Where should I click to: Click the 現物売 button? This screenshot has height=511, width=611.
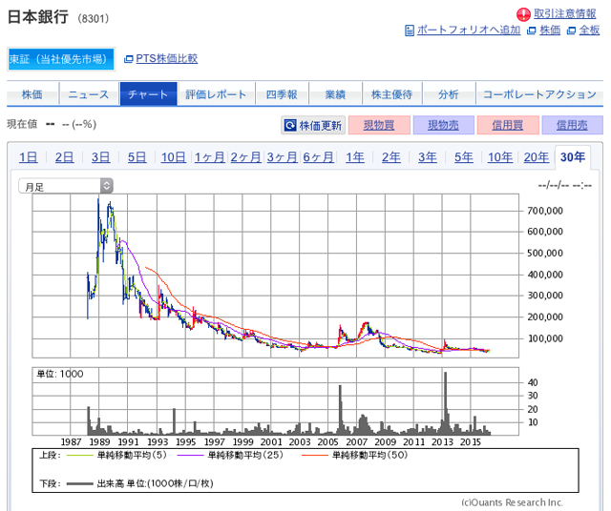[x=443, y=125]
